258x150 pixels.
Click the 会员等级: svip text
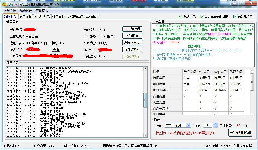tap(95, 29)
